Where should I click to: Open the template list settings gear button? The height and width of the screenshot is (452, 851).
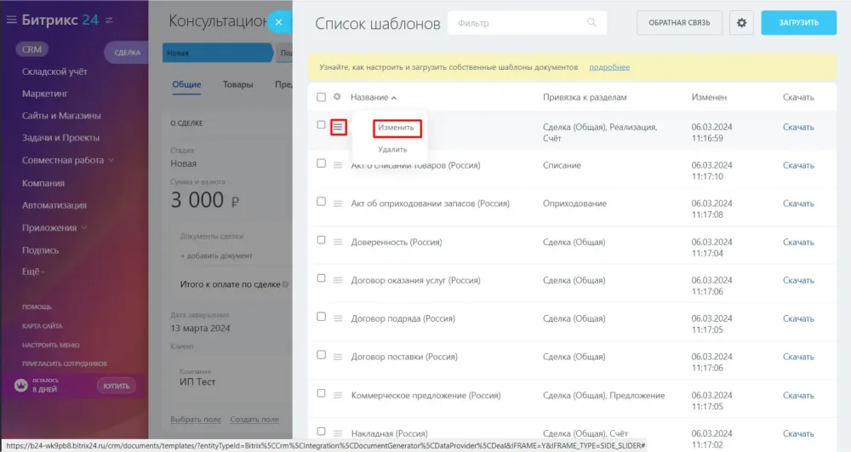[x=741, y=23]
